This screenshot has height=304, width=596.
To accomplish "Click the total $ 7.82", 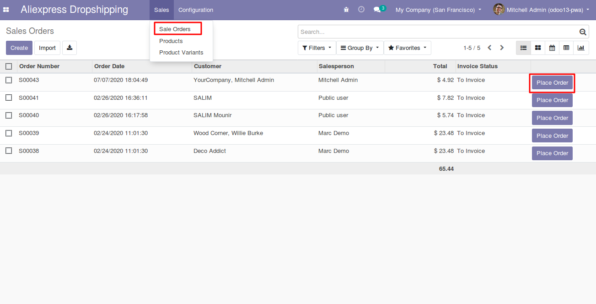I will 446,98.
